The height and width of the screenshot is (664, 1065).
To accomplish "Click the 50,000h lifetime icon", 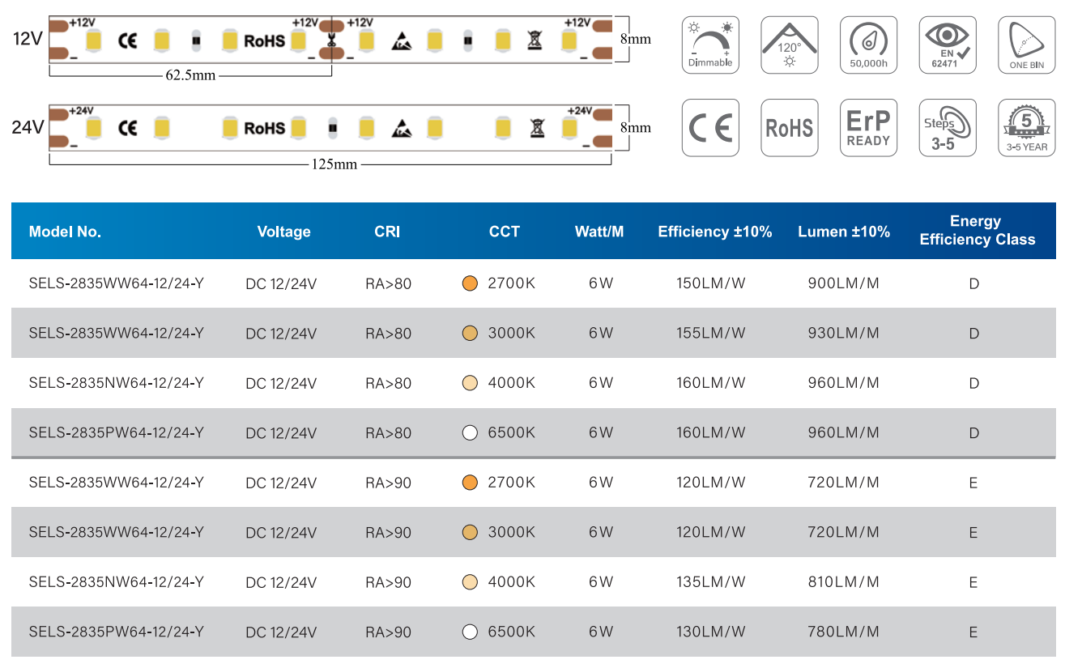I will pyautogui.click(x=869, y=45).
